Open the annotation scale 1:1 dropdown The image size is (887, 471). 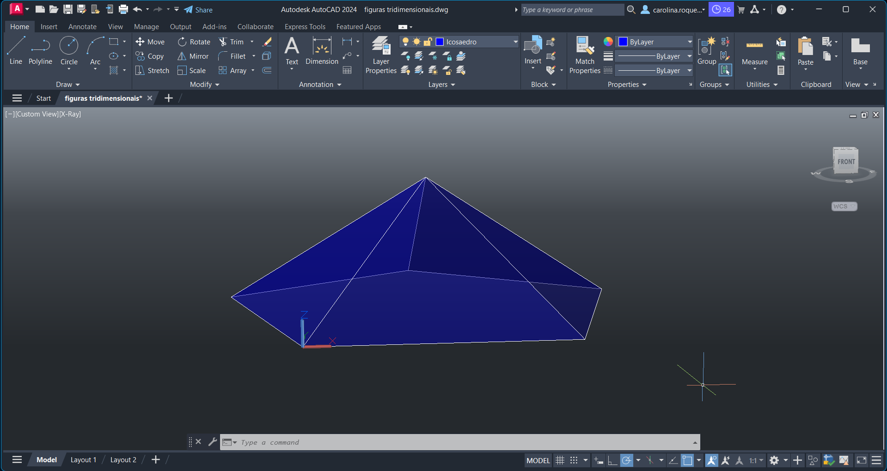(756, 460)
